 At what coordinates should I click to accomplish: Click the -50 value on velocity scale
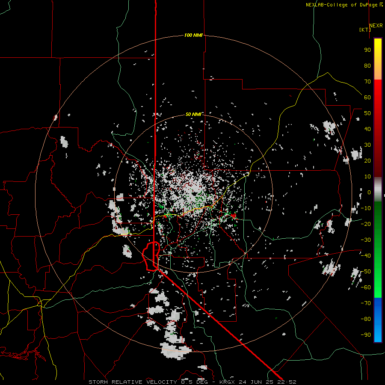(366, 272)
